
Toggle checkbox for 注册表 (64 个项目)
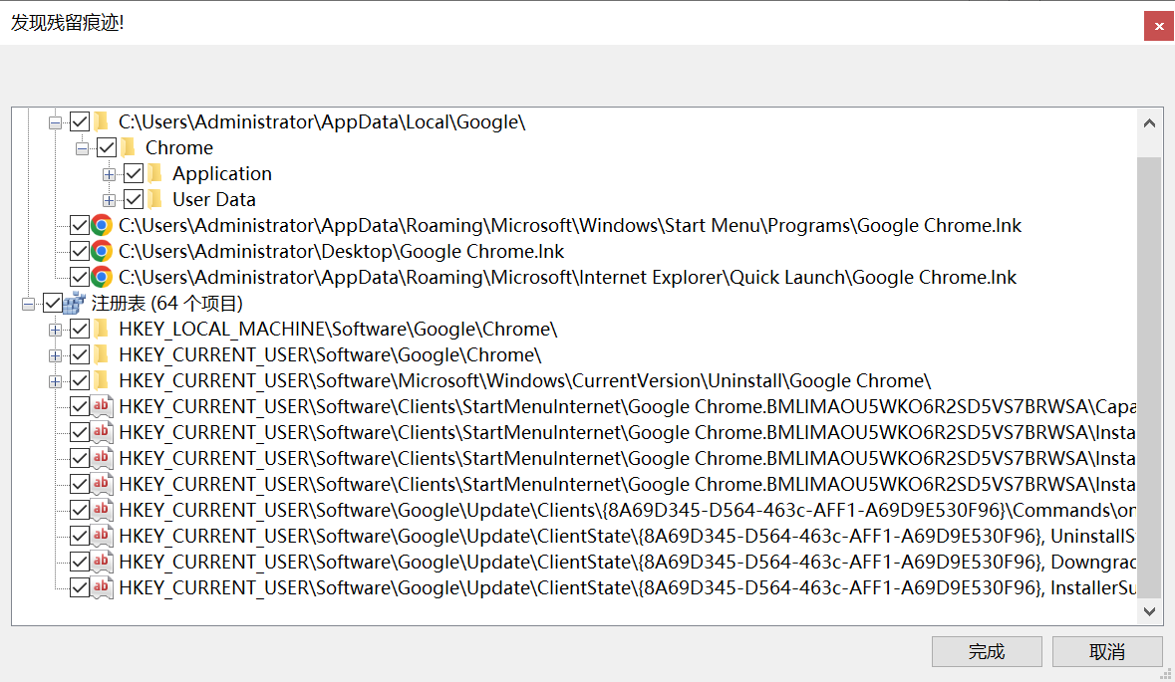pyautogui.click(x=53, y=303)
